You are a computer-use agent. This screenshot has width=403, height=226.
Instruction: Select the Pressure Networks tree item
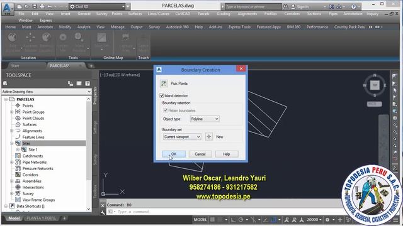point(38,168)
